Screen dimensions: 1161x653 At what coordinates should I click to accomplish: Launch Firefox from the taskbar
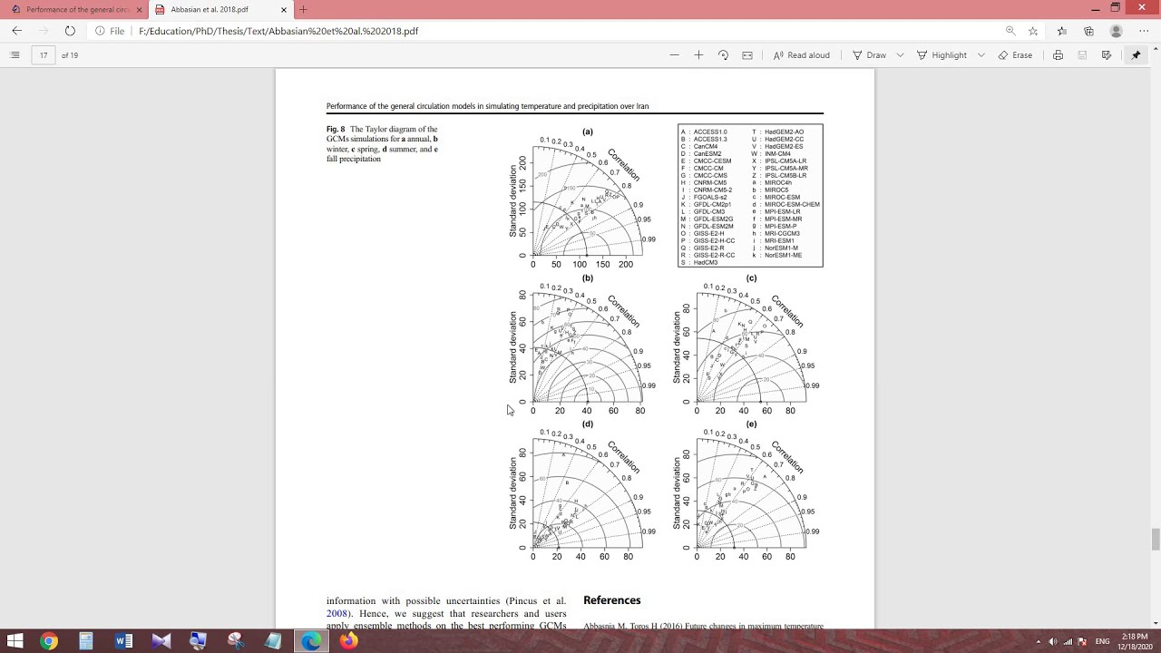(348, 641)
